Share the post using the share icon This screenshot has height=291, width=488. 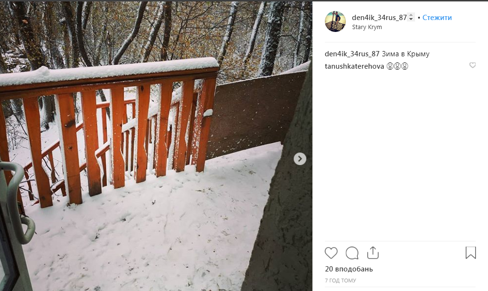coord(373,252)
